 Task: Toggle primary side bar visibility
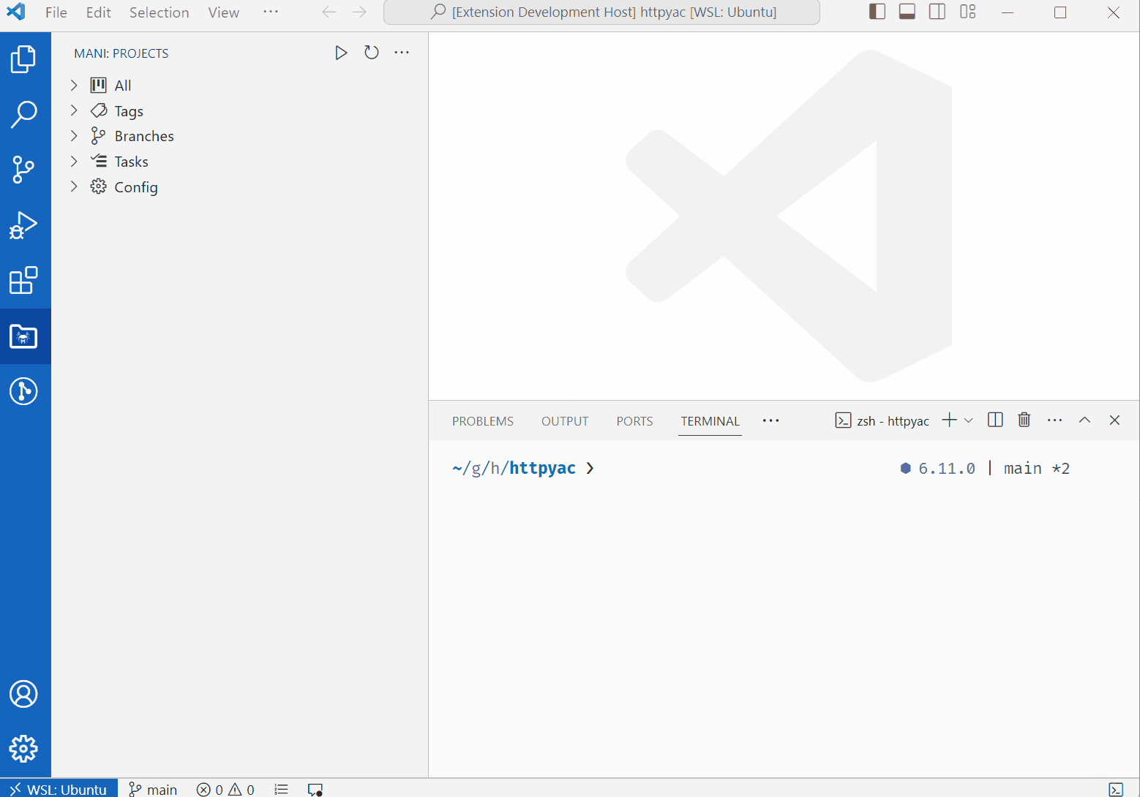tap(877, 12)
